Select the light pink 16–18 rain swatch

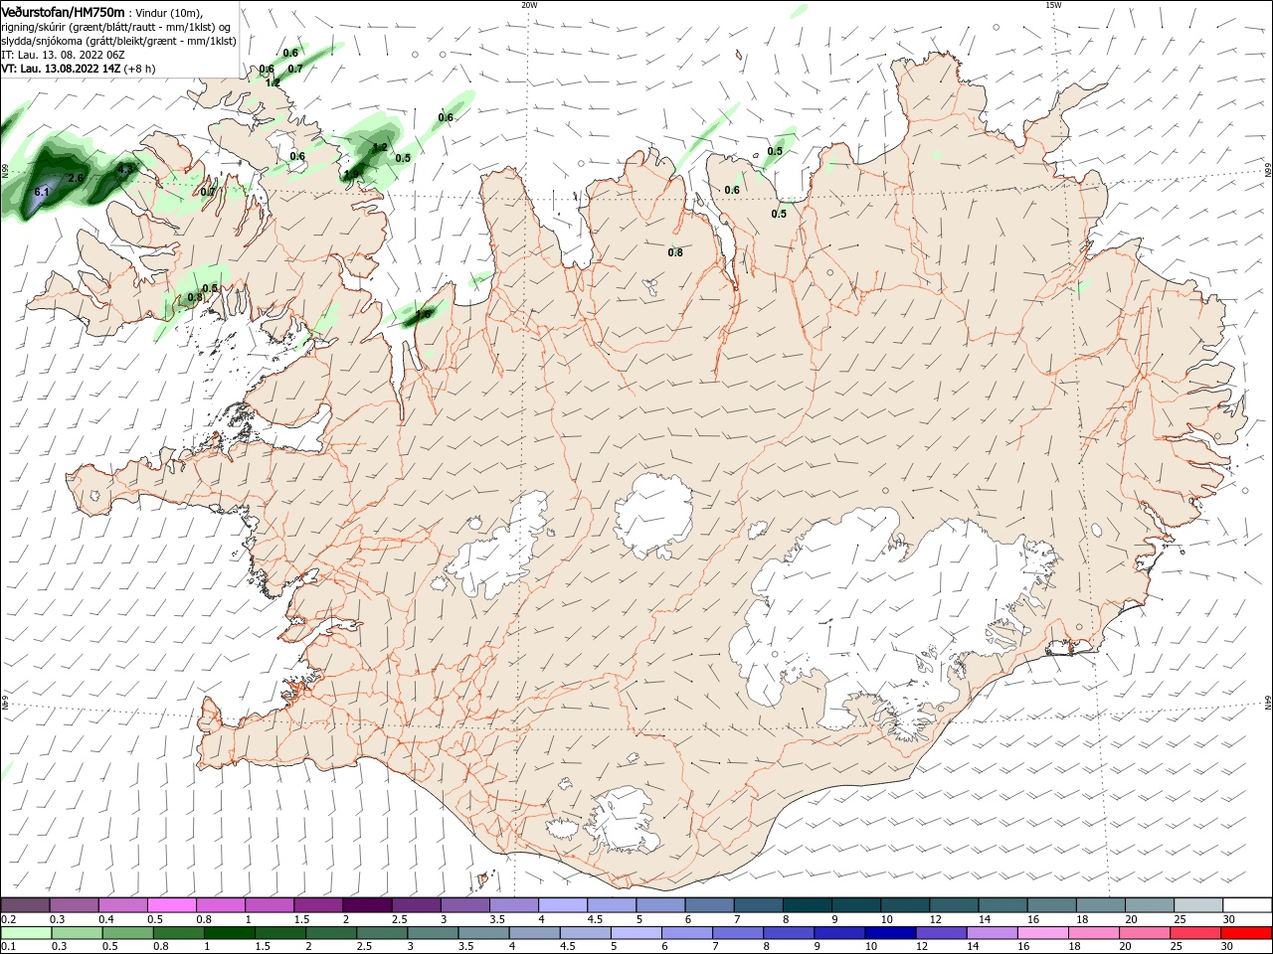click(x=1042, y=933)
